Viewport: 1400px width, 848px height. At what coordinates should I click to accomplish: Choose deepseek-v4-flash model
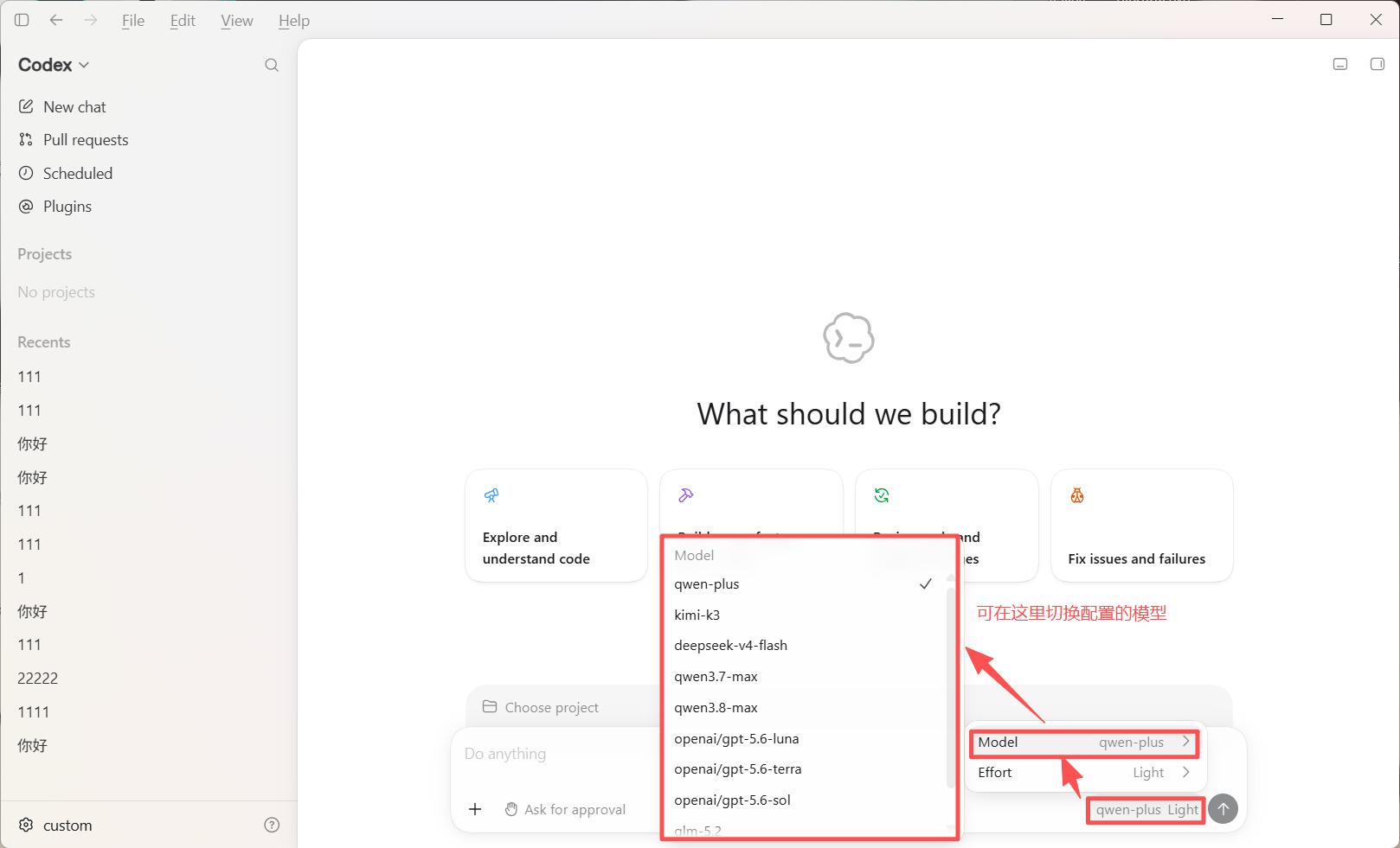point(805,646)
